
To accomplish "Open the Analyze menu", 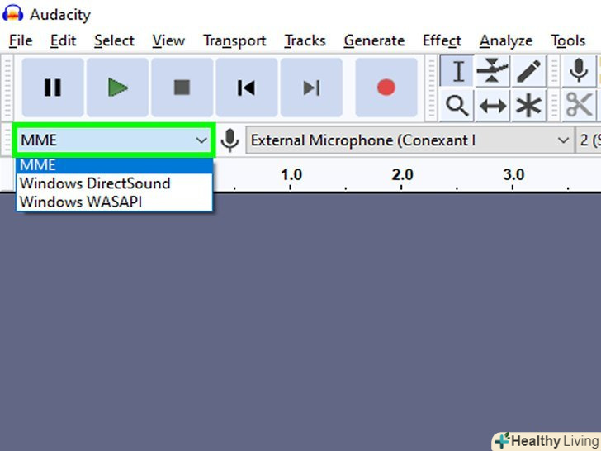I will pyautogui.click(x=506, y=40).
